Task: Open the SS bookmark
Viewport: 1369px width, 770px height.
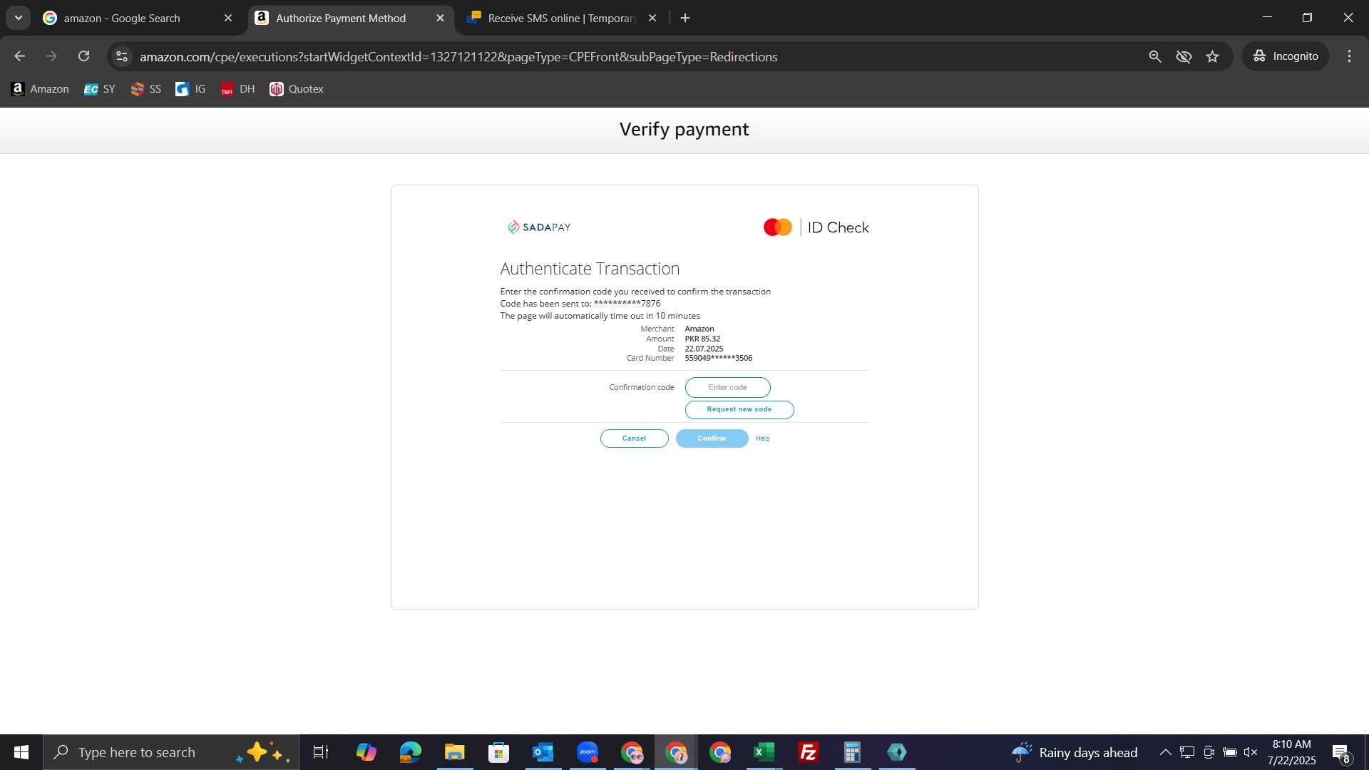Action: (146, 89)
